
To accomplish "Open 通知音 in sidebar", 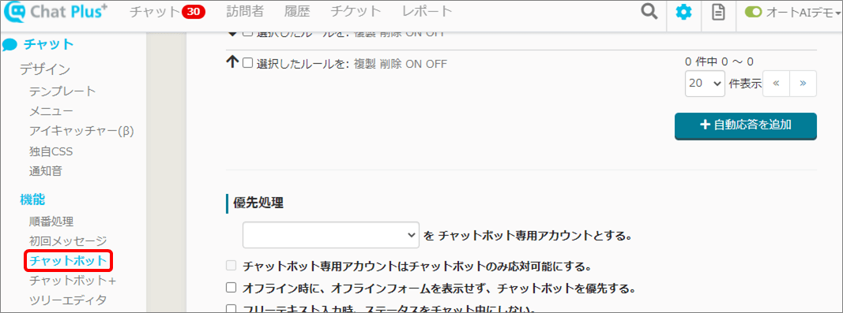I will click(x=46, y=172).
